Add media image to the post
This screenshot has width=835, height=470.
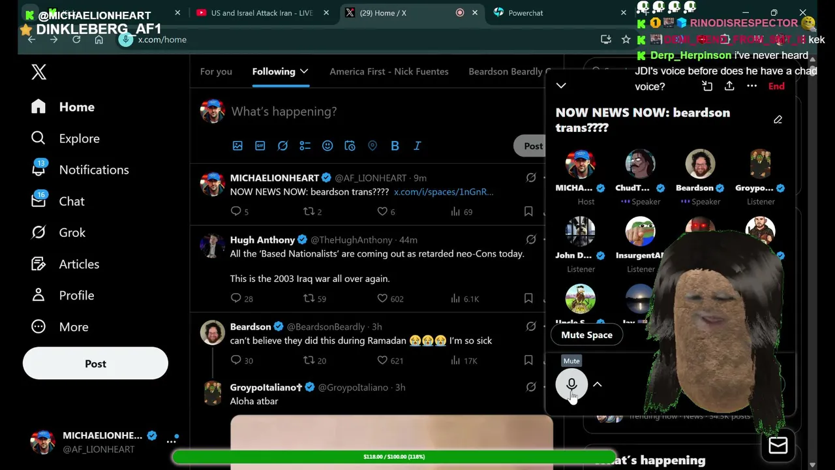point(237,146)
